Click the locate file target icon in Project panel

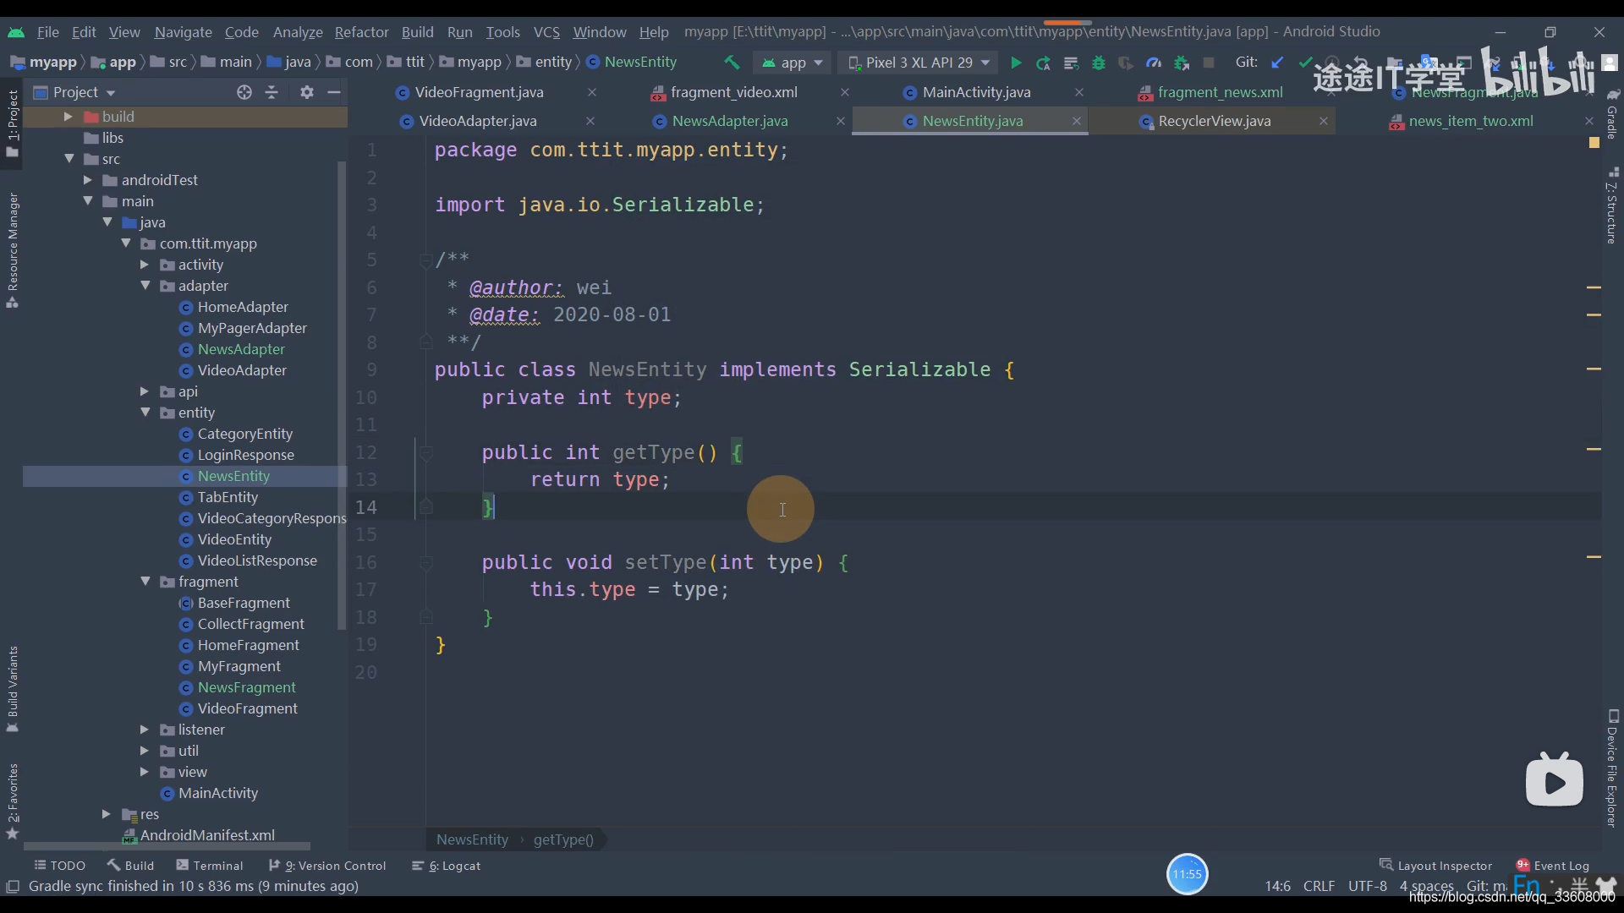click(244, 92)
